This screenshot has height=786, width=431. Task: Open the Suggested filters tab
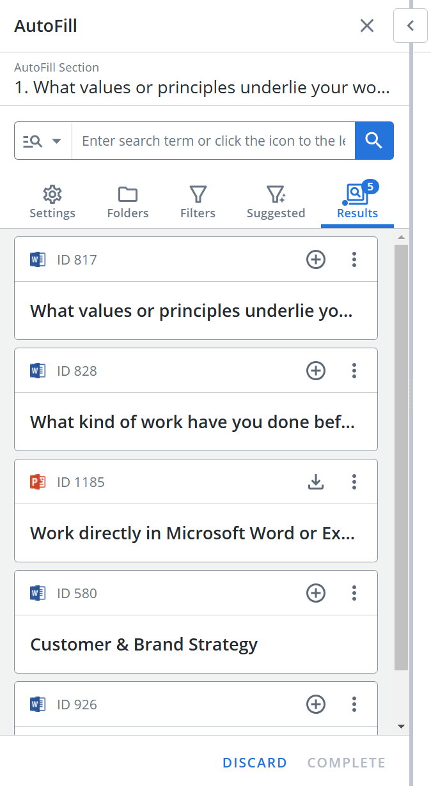click(x=276, y=203)
